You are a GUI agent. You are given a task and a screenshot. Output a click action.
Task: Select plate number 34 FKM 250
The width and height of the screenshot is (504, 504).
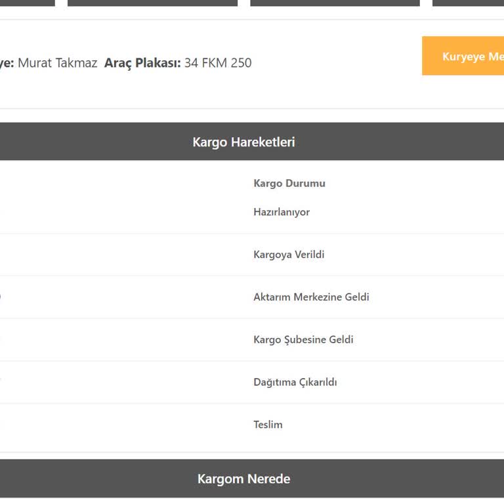click(x=218, y=63)
